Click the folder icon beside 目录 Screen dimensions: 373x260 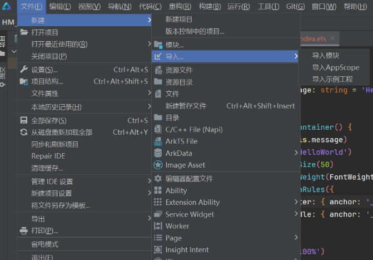pos(158,117)
